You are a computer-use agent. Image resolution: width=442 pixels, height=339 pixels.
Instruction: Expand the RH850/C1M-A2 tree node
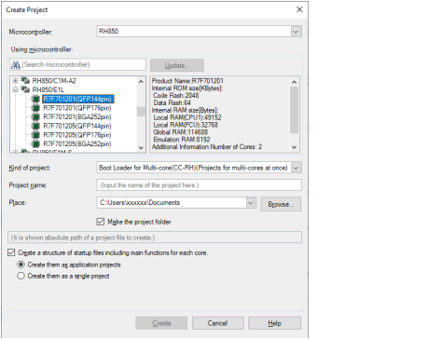pyautogui.click(x=15, y=81)
